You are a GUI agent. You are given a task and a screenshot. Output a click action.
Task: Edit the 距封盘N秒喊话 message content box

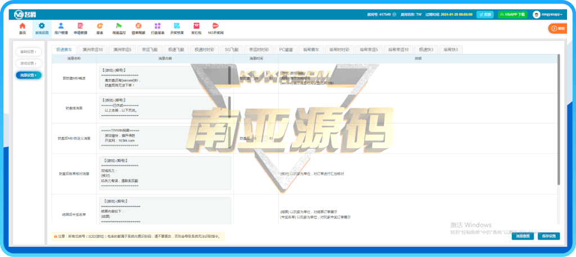pyautogui.click(x=165, y=77)
